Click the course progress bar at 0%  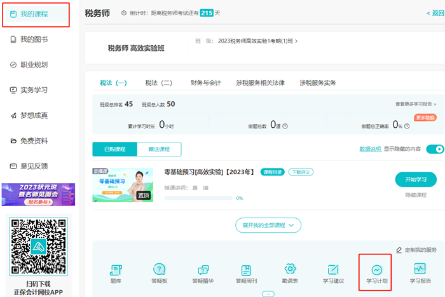coord(198,198)
